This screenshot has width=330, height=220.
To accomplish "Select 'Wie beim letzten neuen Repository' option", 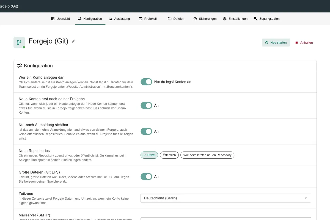I will click(207, 155).
